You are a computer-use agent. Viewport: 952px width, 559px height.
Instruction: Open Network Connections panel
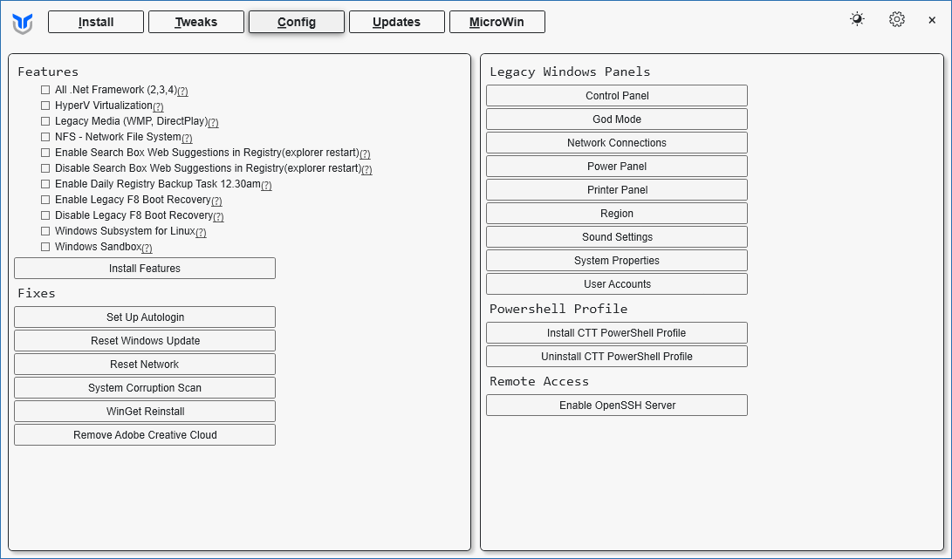tap(617, 143)
